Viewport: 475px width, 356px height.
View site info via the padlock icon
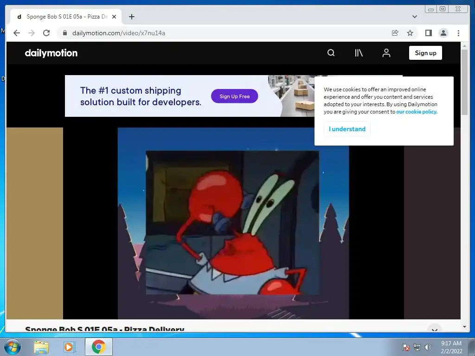click(x=65, y=33)
